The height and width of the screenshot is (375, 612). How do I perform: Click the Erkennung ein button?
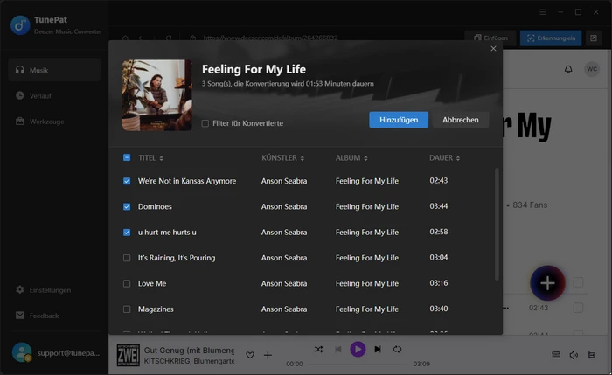tap(551, 38)
